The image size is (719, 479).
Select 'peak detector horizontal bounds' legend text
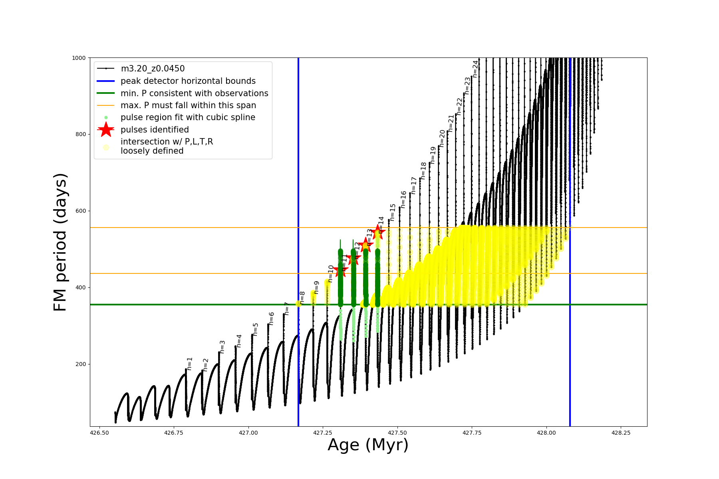click(x=188, y=81)
